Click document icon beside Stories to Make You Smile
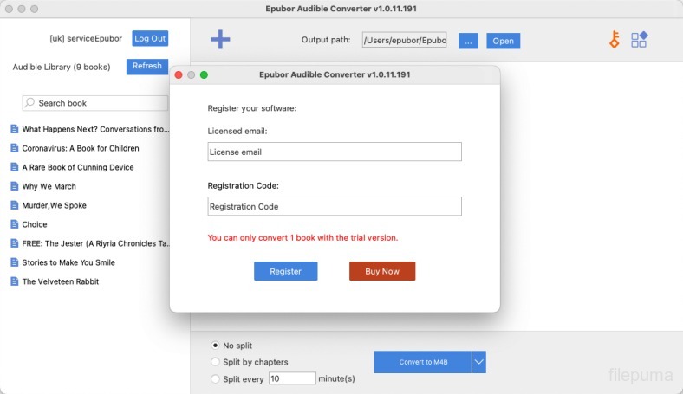The image size is (683, 394). 15,262
